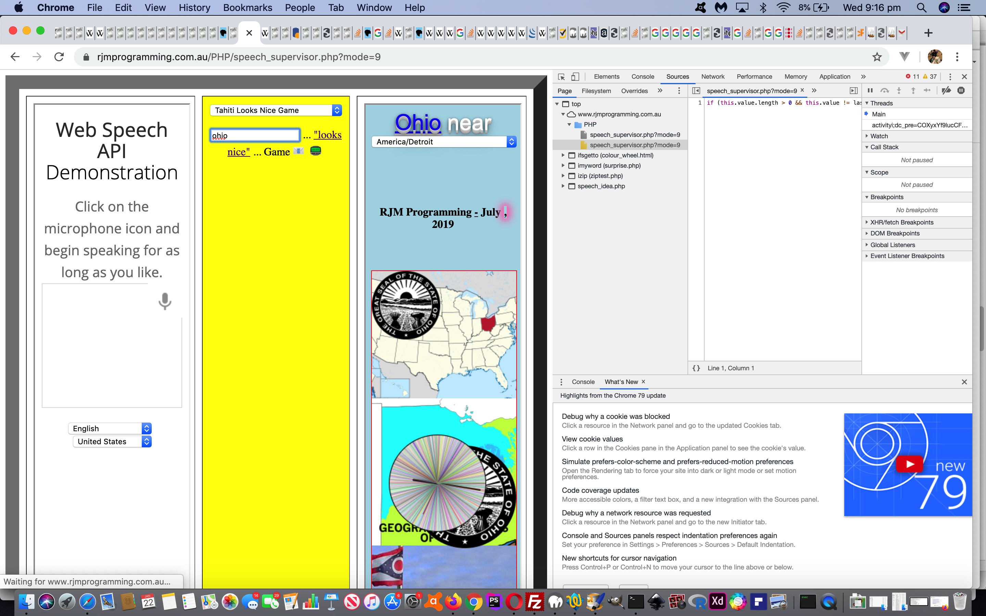986x616 pixels.
Task: Hide the navigator sidebar icon
Action: click(x=696, y=90)
